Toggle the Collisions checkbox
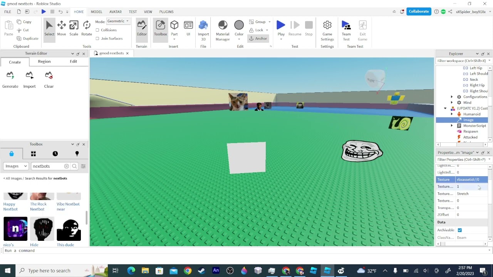The width and height of the screenshot is (493, 277). tap(97, 30)
